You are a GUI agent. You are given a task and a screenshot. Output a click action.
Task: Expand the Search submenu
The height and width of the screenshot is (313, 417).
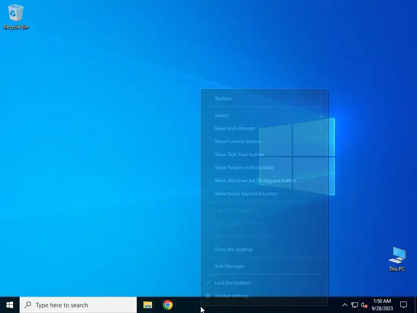264,115
